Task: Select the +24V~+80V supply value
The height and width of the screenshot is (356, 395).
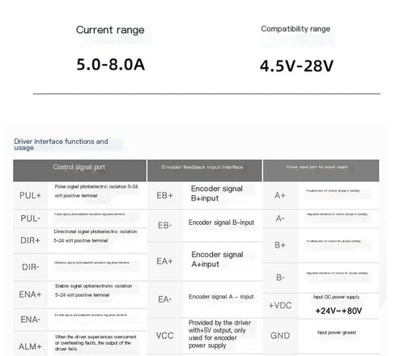Action: coord(338,311)
